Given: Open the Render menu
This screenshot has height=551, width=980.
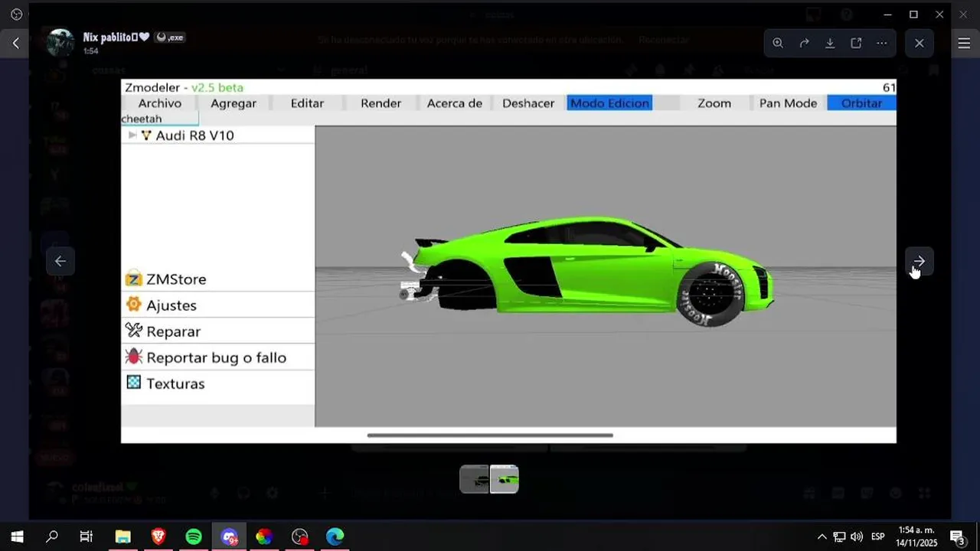Looking at the screenshot, I should [381, 103].
